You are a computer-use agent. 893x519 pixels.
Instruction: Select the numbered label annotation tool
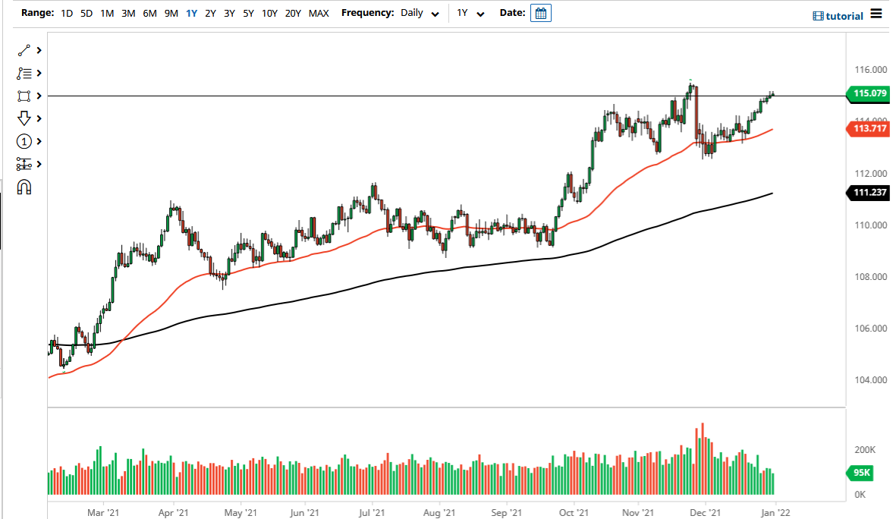click(25, 141)
